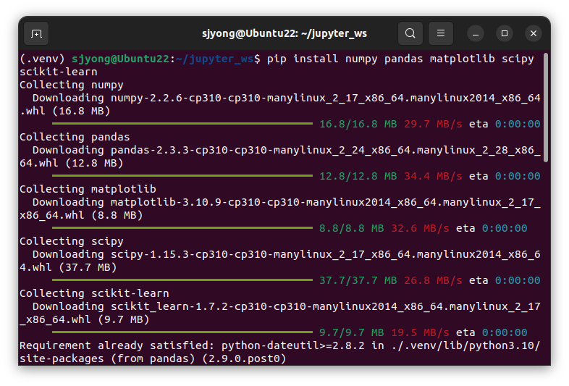Open a new terminal tab
Viewport: 569px width, 386px height.
[36, 33]
